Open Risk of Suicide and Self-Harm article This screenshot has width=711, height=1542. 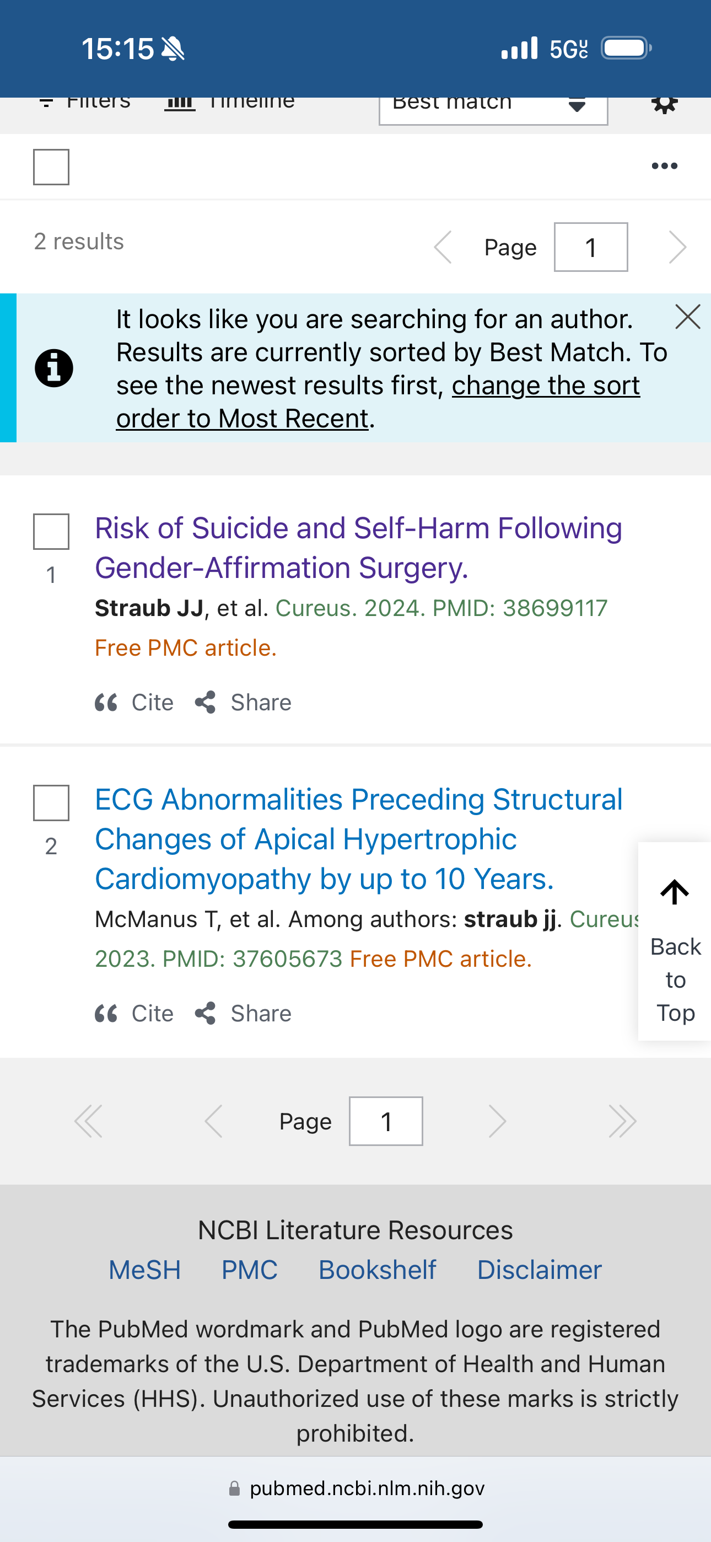(358, 548)
